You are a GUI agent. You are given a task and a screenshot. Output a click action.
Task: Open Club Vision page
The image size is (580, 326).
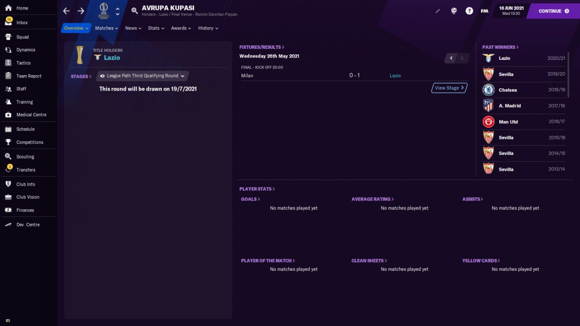pos(28,197)
